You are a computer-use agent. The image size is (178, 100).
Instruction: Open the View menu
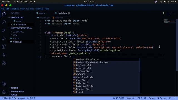(x=23, y=9)
